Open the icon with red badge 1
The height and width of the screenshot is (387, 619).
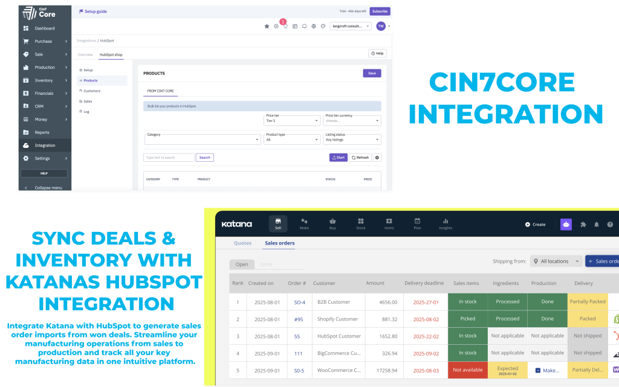coord(285,25)
